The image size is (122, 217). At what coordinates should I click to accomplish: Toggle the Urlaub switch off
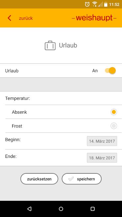(x=110, y=71)
